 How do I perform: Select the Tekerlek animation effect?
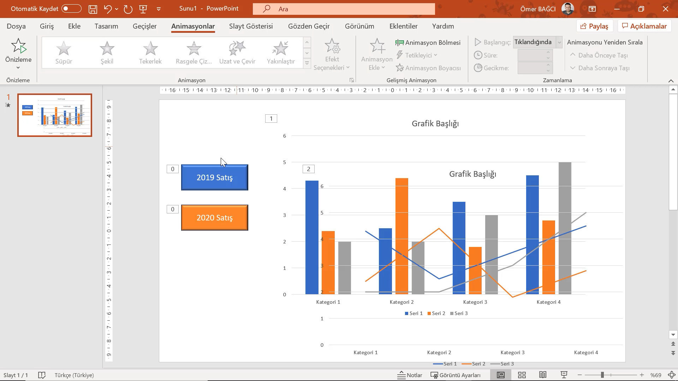pyautogui.click(x=150, y=53)
